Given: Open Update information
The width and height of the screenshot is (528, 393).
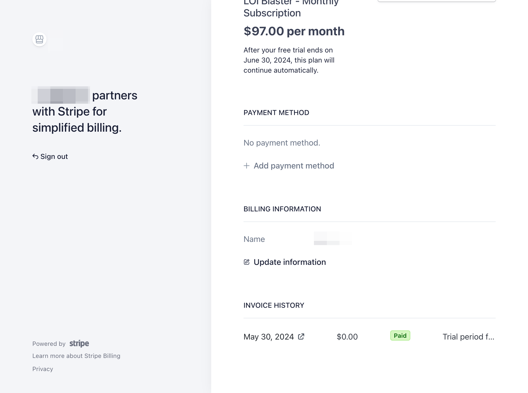Looking at the screenshot, I should (285, 262).
